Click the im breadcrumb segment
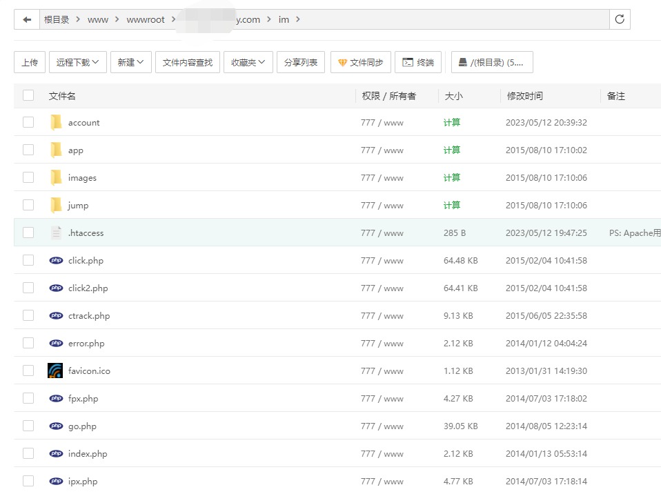Image resolution: width=661 pixels, height=494 pixels. (284, 19)
